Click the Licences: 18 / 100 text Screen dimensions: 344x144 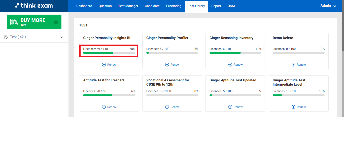(x=285, y=91)
